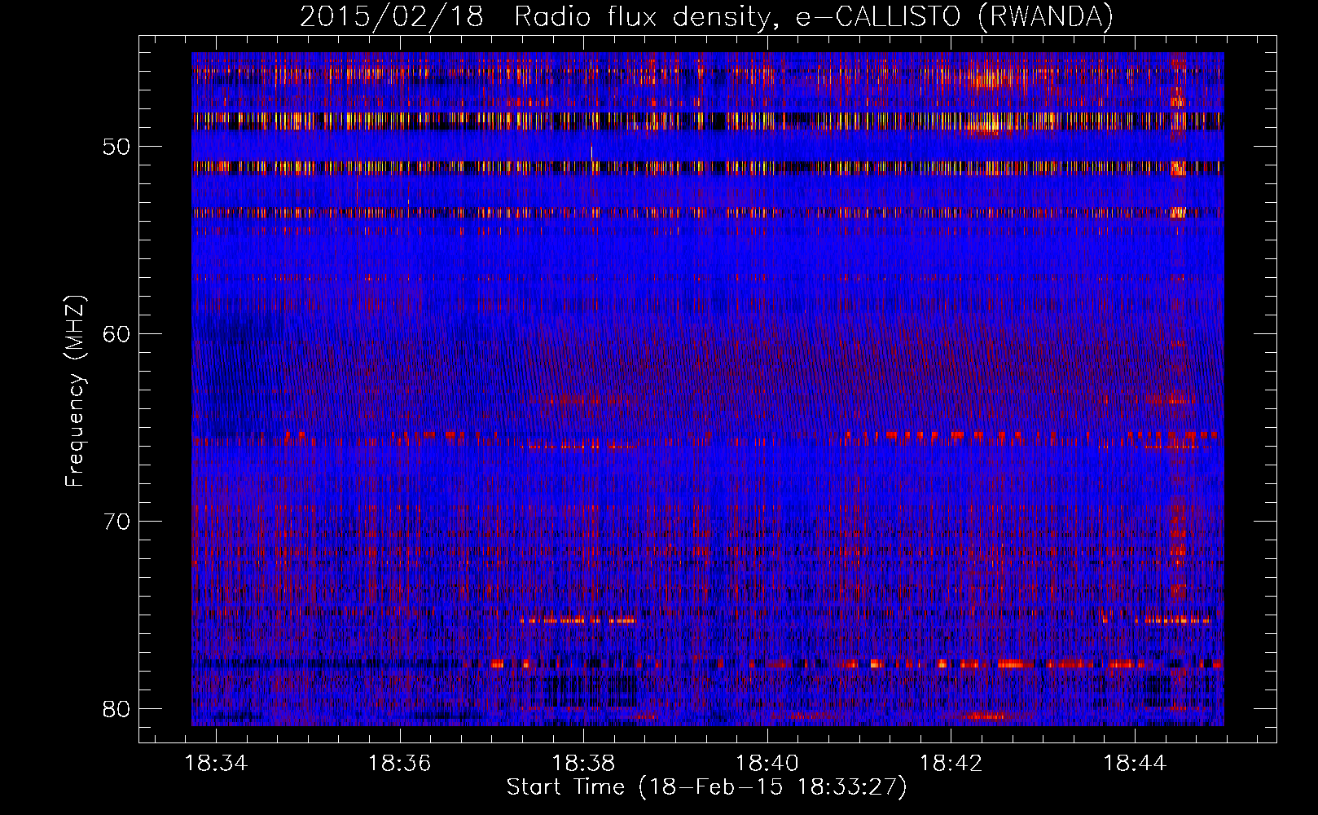Screen dimensions: 1318x815
Task: Select the 18:42 time tick label
Action: coord(951,764)
